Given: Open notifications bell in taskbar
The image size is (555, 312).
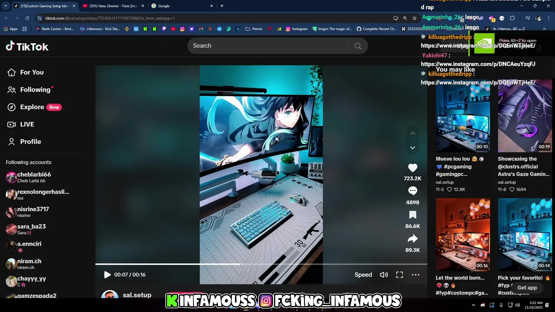Looking at the screenshot, I should pyautogui.click(x=548, y=305).
